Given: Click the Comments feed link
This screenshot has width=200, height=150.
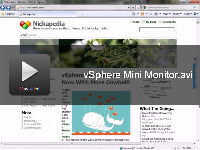Looking at the screenshot, I should 169,22.
